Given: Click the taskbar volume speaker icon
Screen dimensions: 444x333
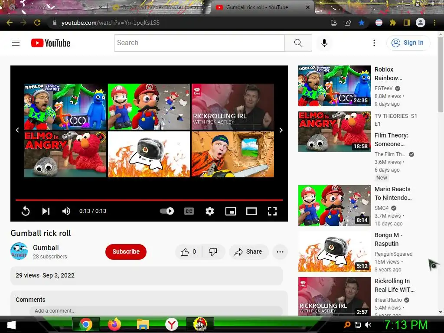Looking at the screenshot, I should click(x=368, y=325).
